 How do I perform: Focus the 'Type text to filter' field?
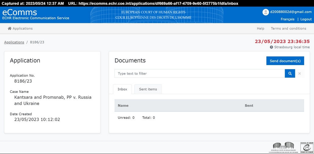point(200,74)
